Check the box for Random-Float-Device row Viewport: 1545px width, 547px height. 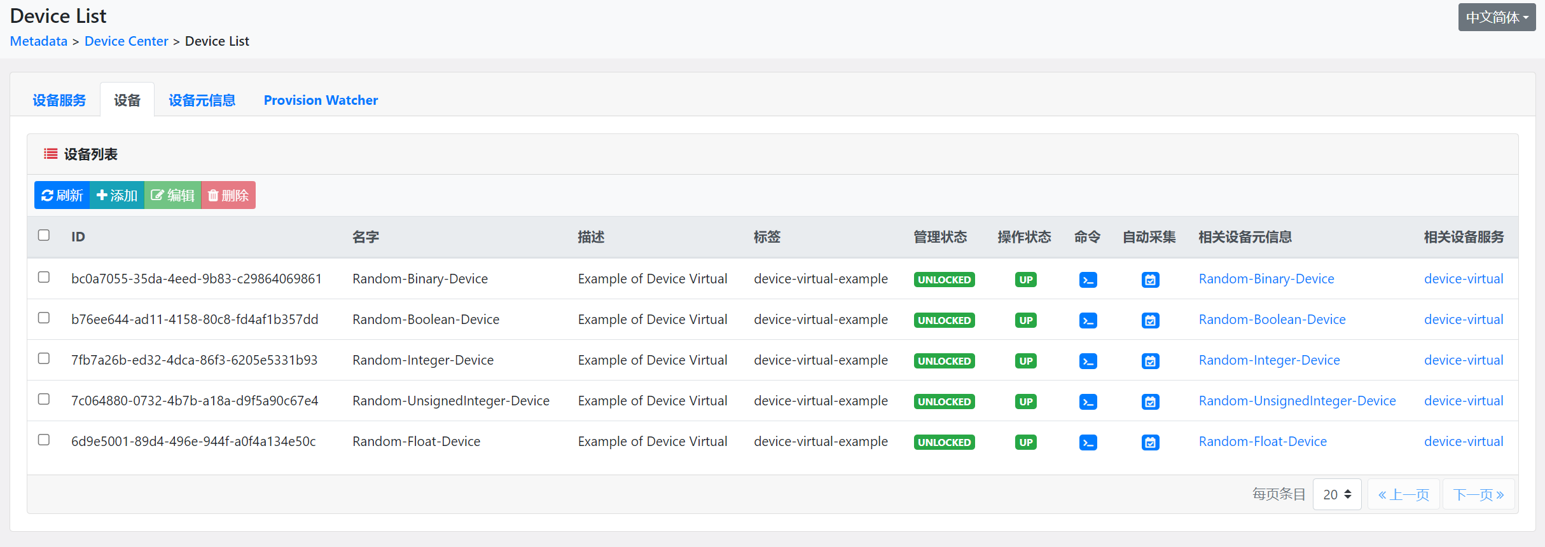(x=44, y=440)
